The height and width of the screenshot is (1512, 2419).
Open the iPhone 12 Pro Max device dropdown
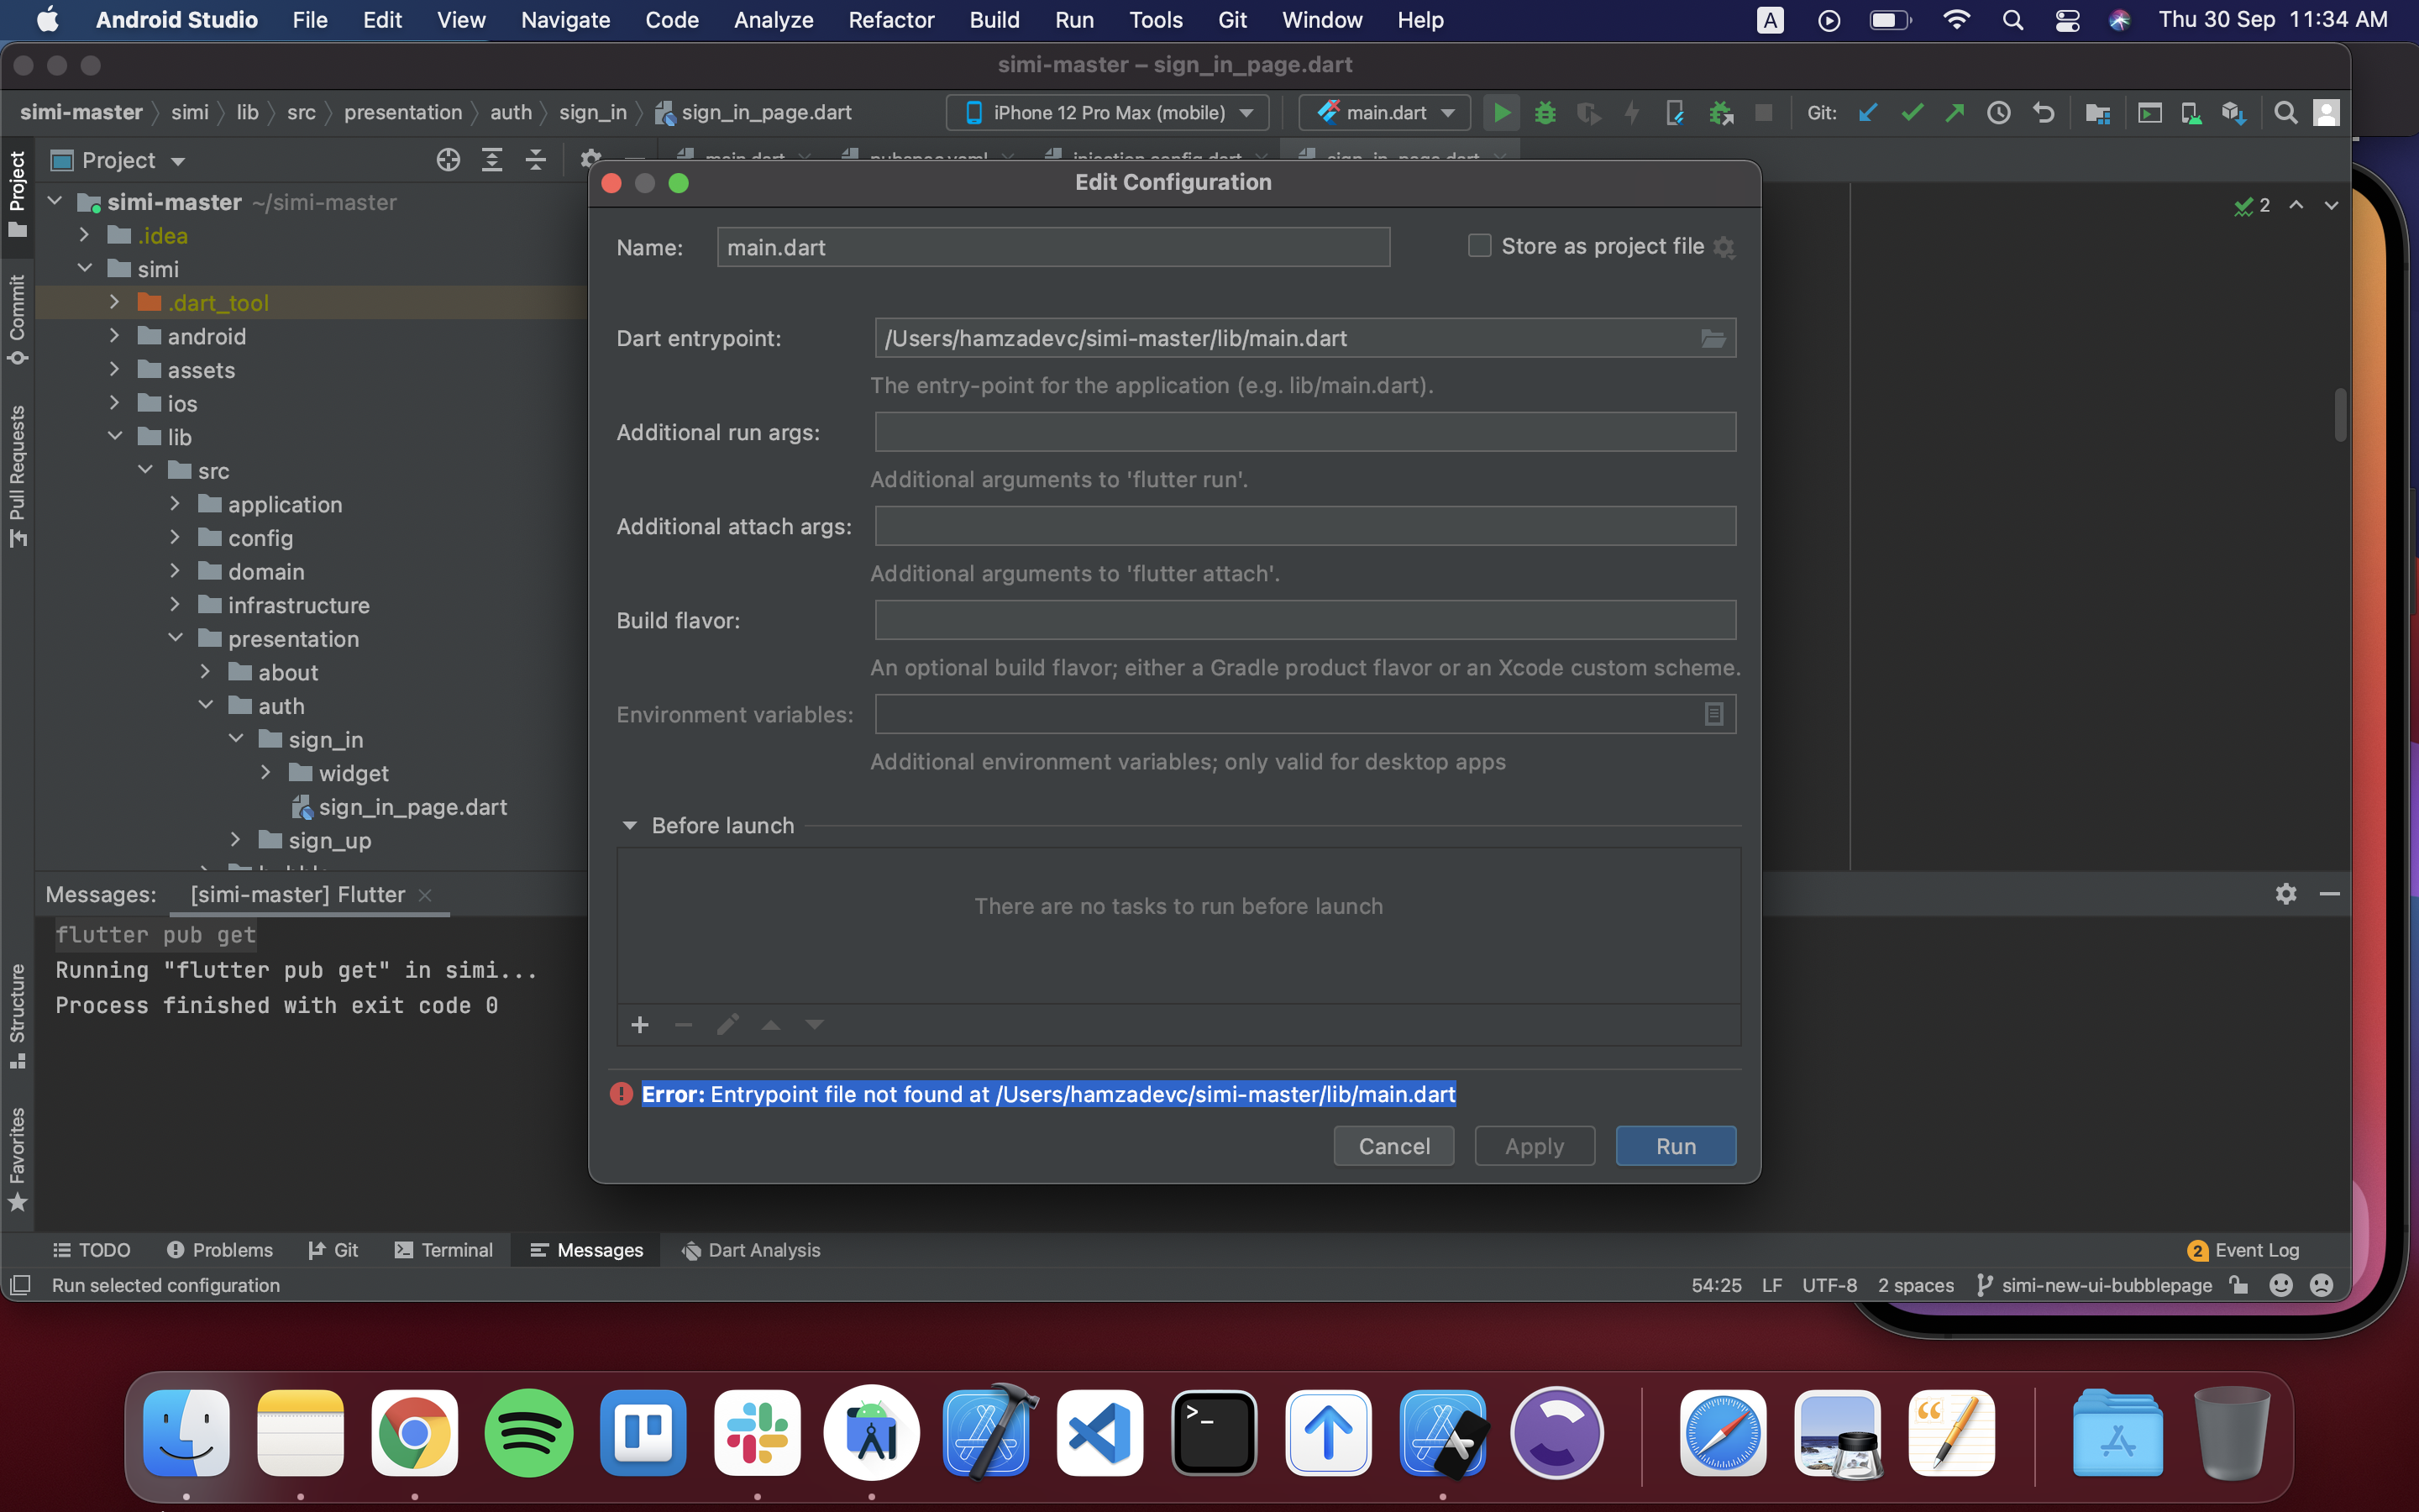click(1108, 113)
